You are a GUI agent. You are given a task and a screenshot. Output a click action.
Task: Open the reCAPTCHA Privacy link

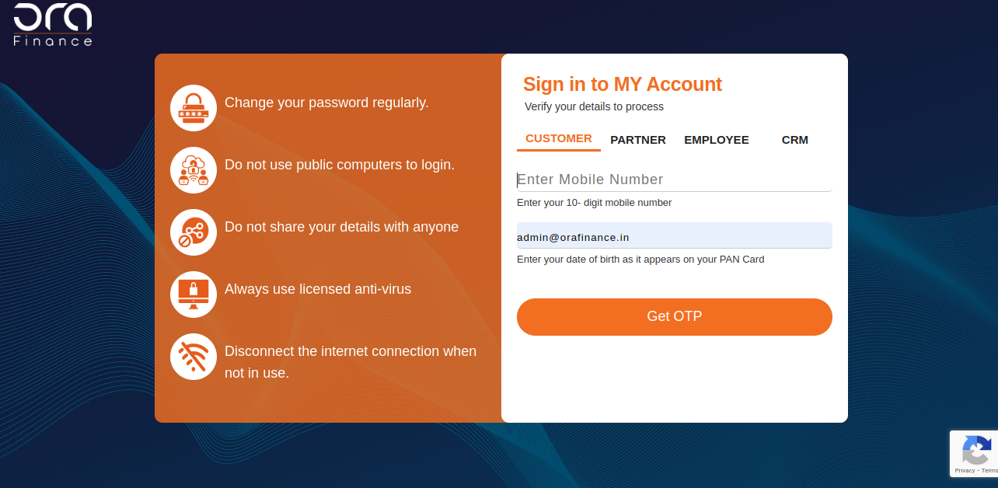(x=965, y=470)
